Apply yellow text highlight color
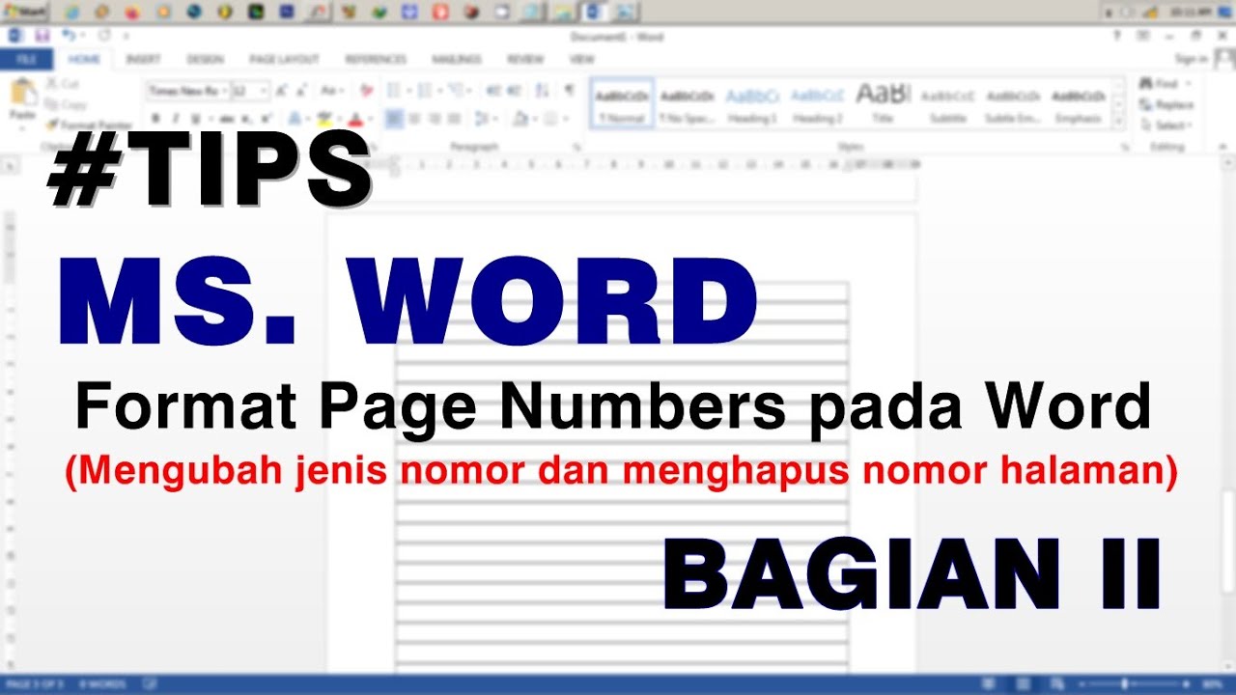 click(x=323, y=119)
